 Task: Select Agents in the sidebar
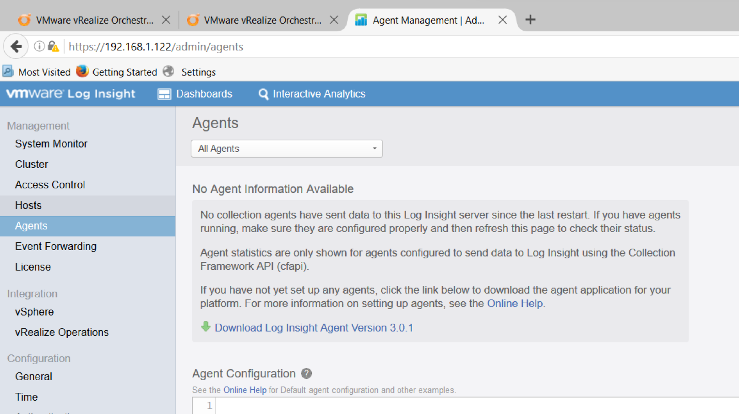pos(88,226)
